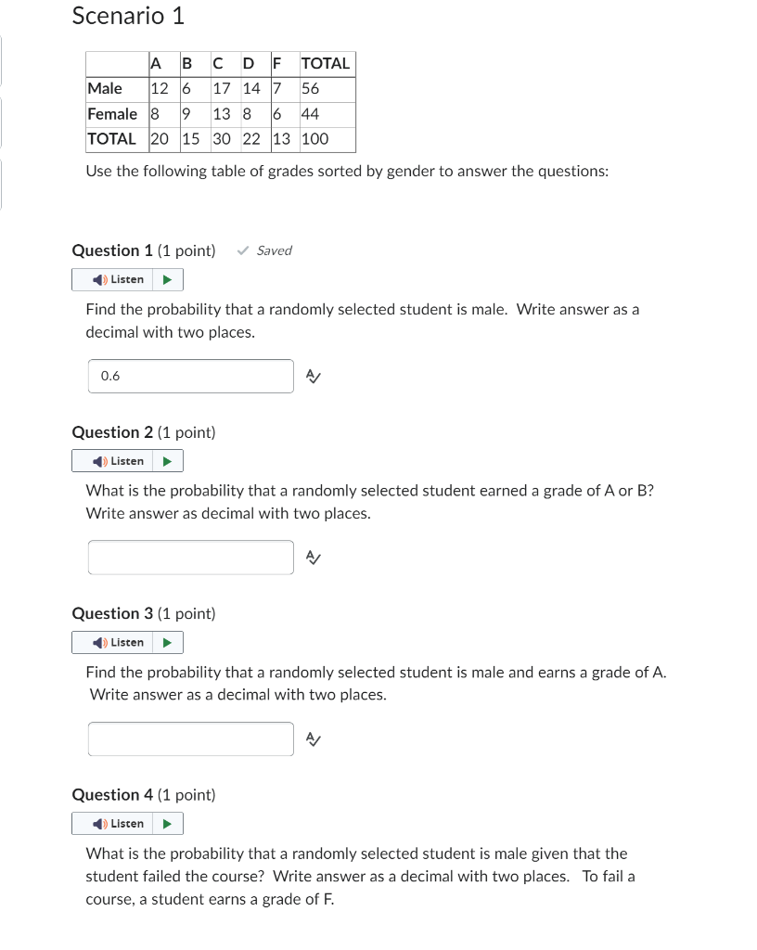Open spell checker beside the Question 2 answer
The width and height of the screenshot is (757, 950).
pyautogui.click(x=312, y=558)
